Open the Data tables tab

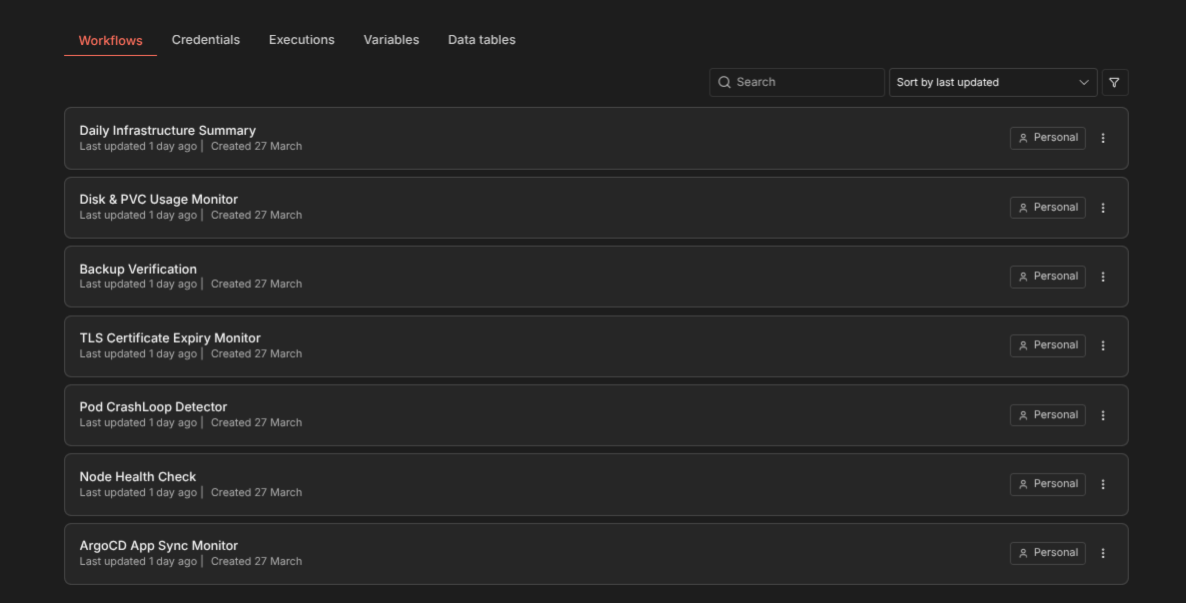(x=482, y=39)
